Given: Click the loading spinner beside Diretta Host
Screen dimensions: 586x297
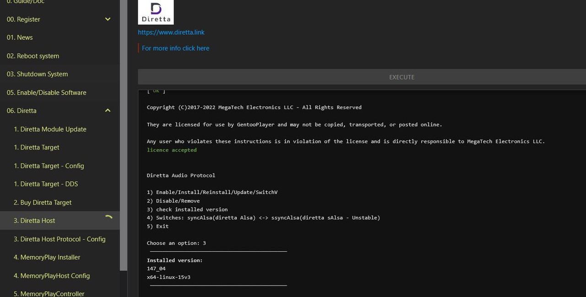Looking at the screenshot, I should tap(109, 218).
